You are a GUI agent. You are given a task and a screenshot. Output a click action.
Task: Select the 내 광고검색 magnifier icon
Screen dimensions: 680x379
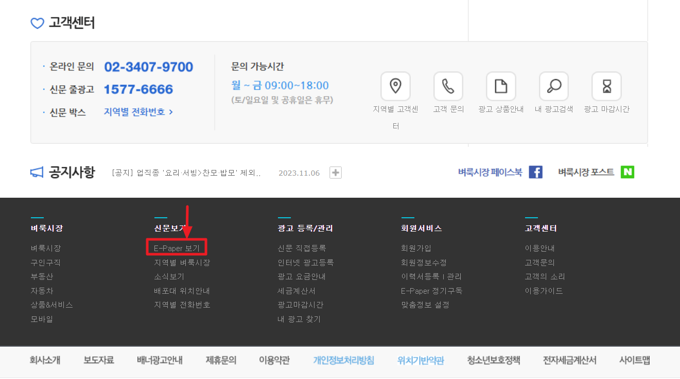(x=553, y=86)
